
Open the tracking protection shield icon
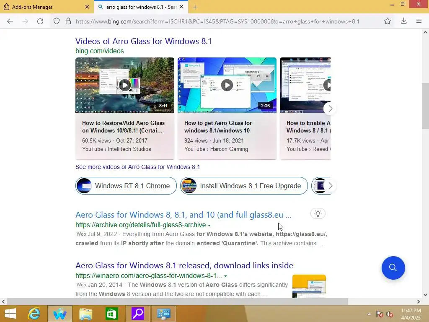point(57,21)
